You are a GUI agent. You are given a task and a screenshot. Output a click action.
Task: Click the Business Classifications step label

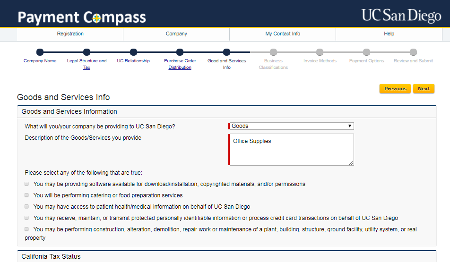pos(273,64)
